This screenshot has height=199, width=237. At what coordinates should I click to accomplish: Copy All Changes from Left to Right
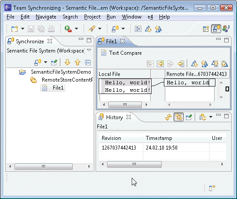pyautogui.click(x=150, y=64)
